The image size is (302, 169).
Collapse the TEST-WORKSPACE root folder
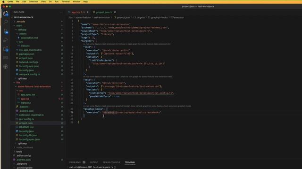pyautogui.click(x=12, y=17)
